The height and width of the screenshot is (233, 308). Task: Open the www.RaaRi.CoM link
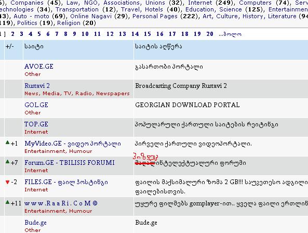61,203
